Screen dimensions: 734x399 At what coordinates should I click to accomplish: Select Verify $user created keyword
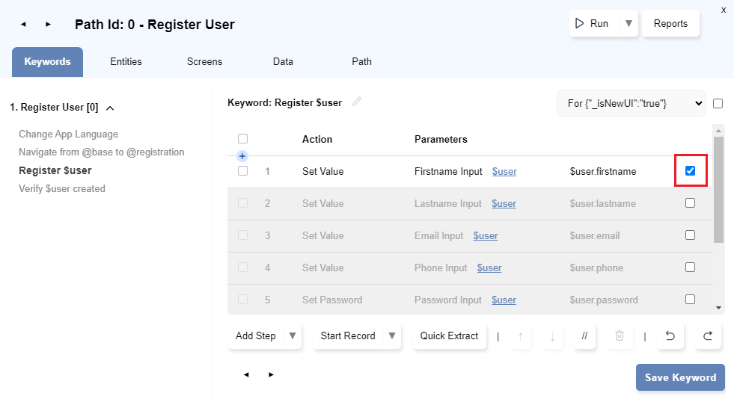click(x=62, y=189)
